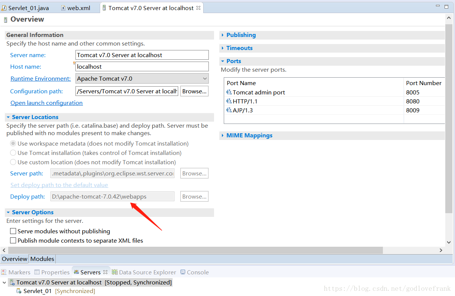The image size is (455, 296).
Task: Click the horizontal scrollbar right arrow
Action: tap(441, 250)
